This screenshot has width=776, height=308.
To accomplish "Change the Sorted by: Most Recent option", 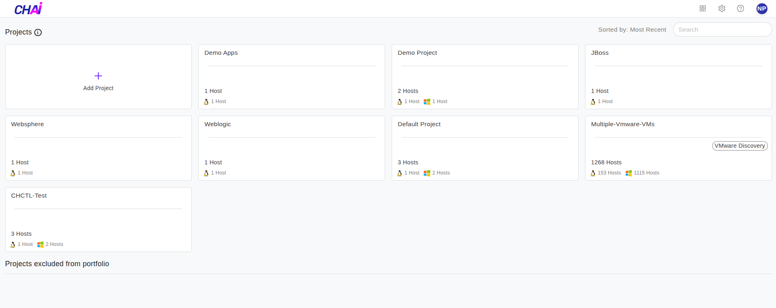I will coord(632,30).
